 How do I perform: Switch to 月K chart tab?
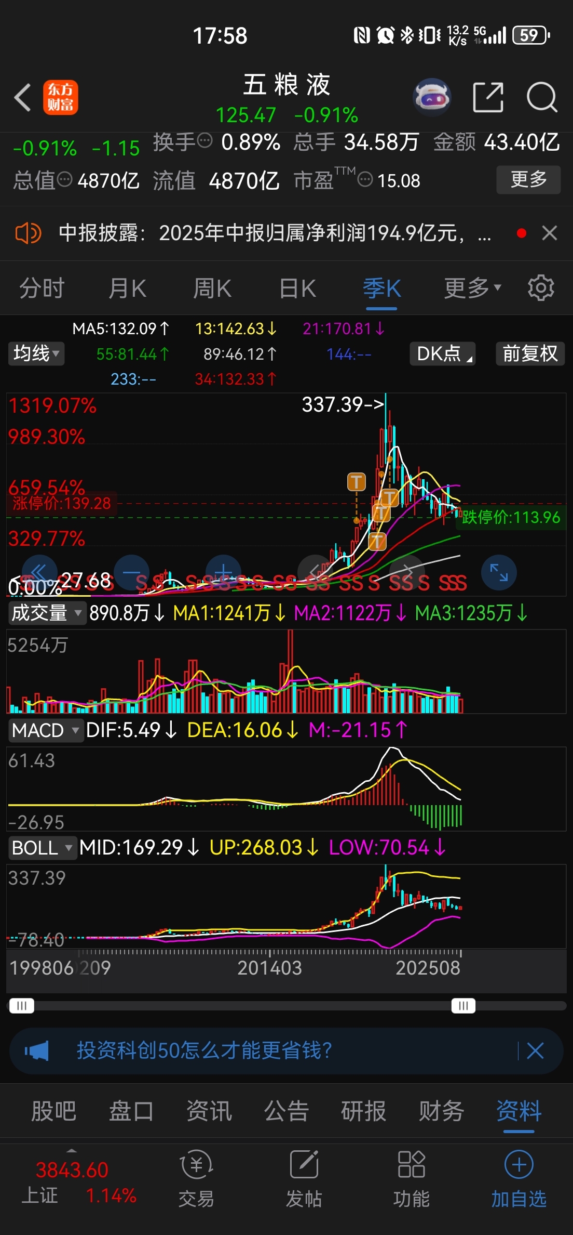click(x=128, y=288)
